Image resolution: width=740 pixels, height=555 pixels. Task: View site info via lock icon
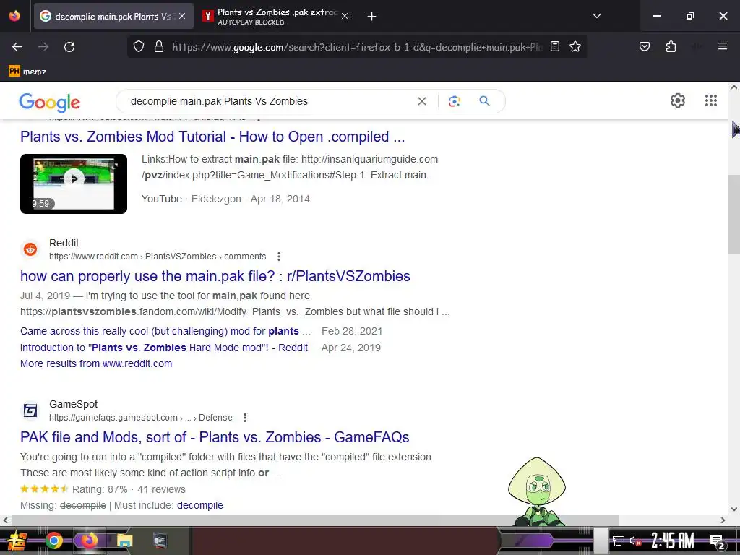coord(159,46)
